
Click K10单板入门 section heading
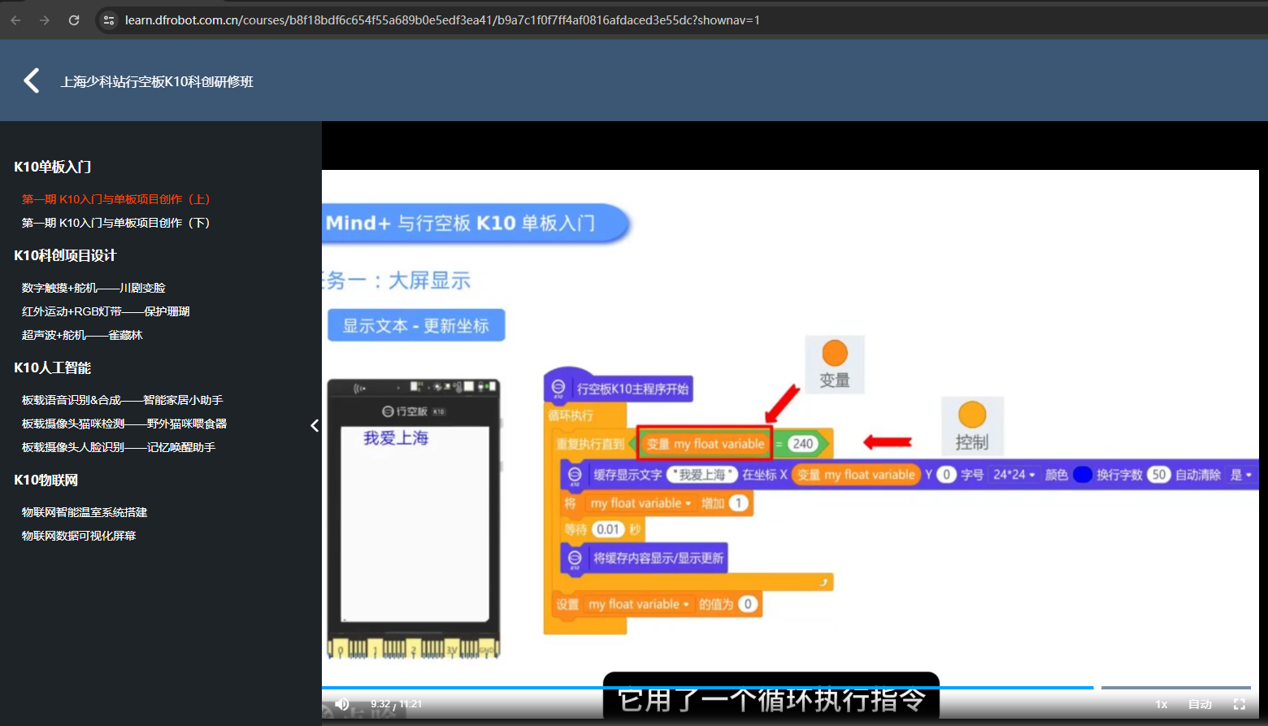pos(53,167)
